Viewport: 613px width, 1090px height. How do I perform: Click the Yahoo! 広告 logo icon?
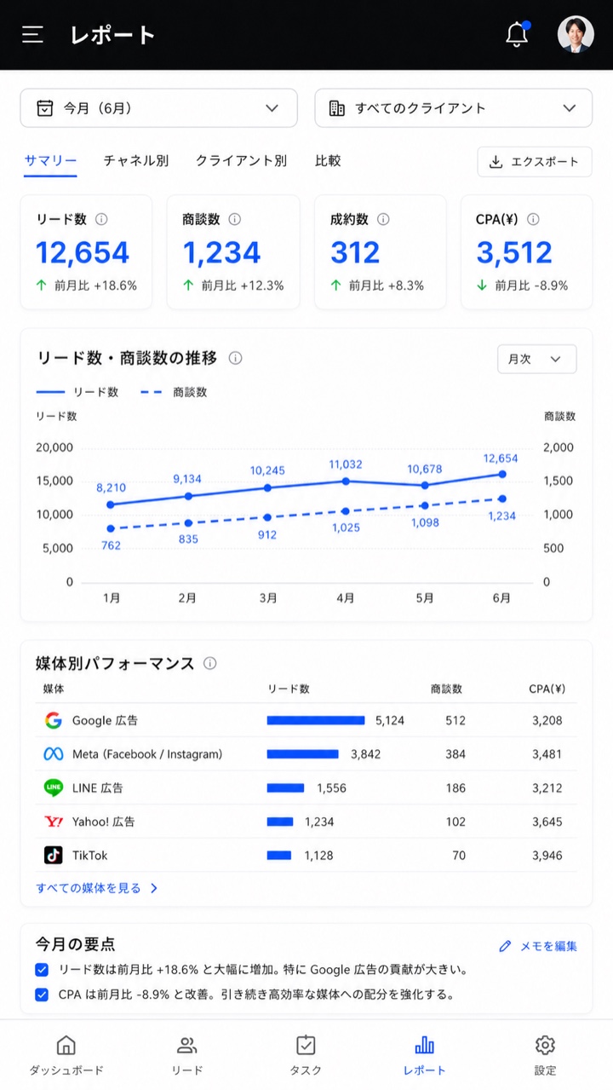(x=54, y=822)
